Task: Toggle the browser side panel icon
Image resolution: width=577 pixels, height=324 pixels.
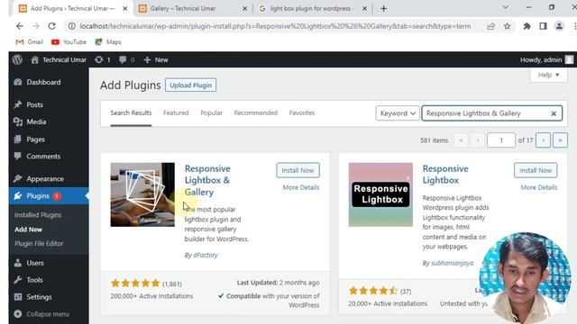Action: [543, 26]
